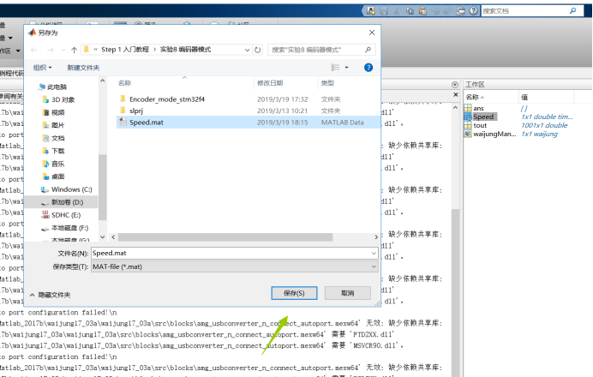Image resolution: width=593 pixels, height=377 pixels.
Task: Click the switch windows icon in MATLAB toolbar
Action: pos(461,10)
